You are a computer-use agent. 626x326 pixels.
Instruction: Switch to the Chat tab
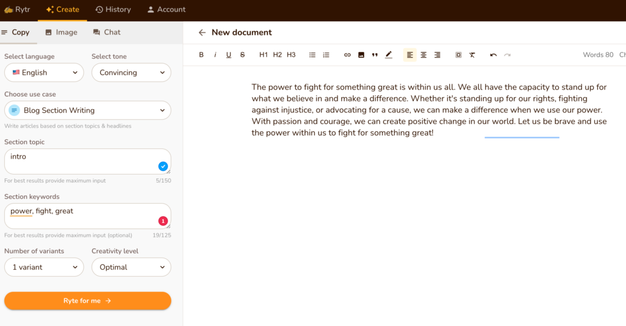[x=106, y=32]
